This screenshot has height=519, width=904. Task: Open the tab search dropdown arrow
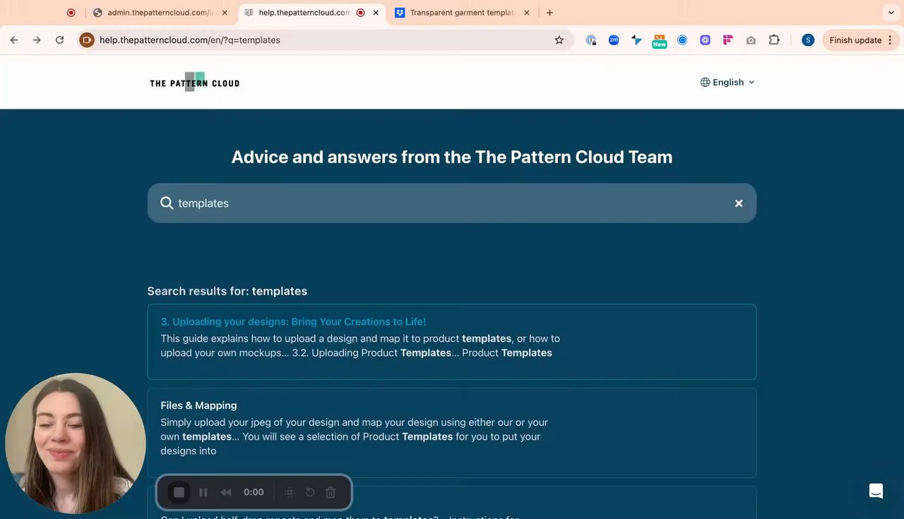[x=891, y=13]
